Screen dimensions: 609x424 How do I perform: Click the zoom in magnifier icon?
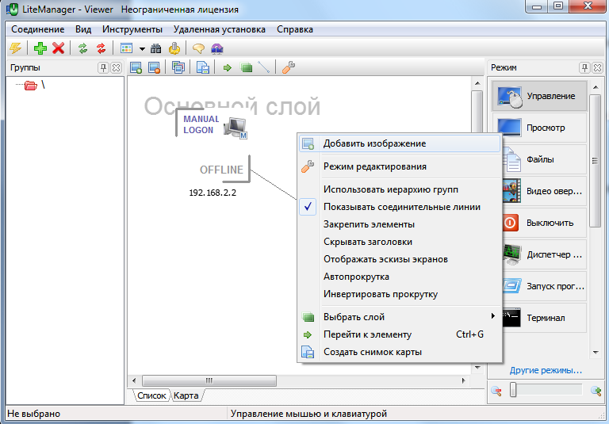(596, 391)
